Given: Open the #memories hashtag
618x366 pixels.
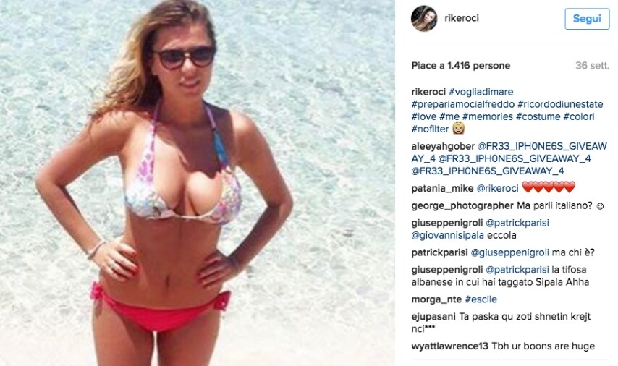Looking at the screenshot, I should (488, 116).
